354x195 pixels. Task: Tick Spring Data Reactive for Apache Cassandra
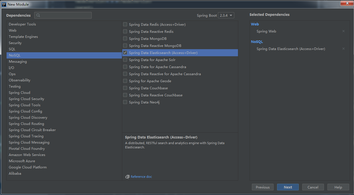pos(125,74)
